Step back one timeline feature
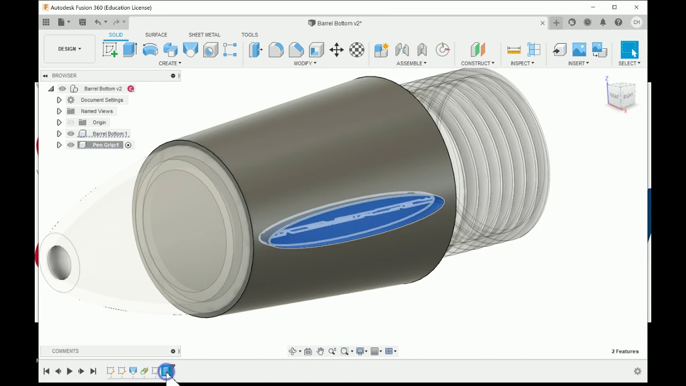Screen dimensions: 686x386 point(58,371)
